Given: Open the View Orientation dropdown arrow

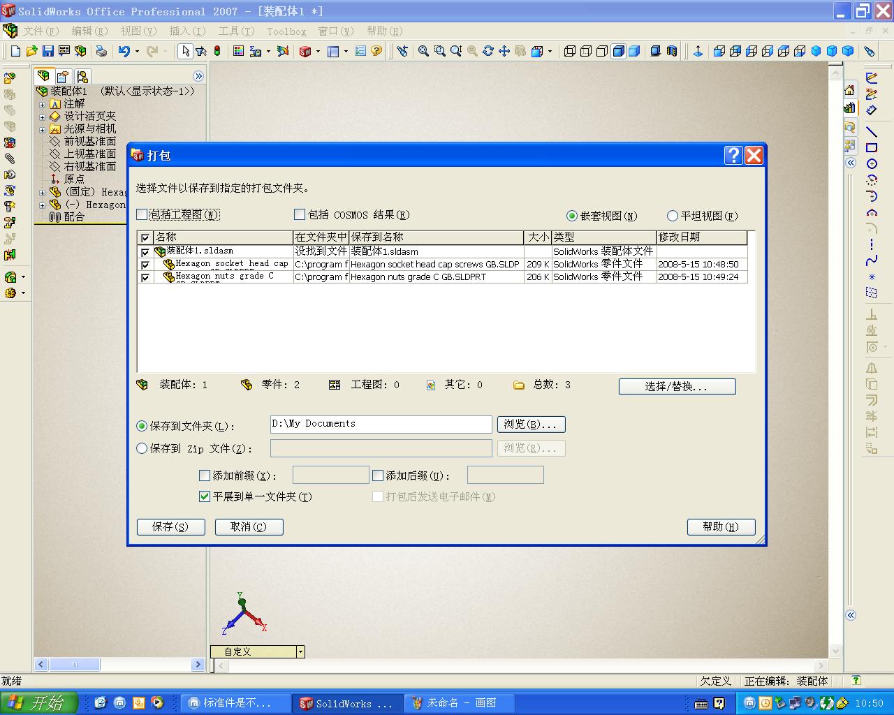Looking at the screenshot, I should (550, 51).
